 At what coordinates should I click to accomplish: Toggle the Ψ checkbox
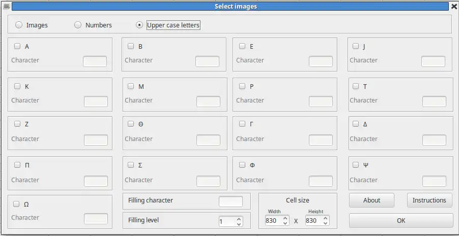(356, 165)
